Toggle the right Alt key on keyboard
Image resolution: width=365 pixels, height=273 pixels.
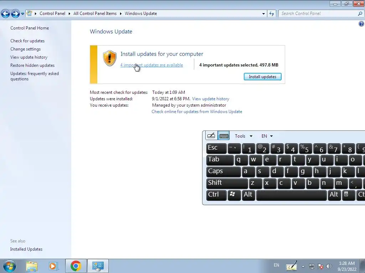click(x=334, y=195)
